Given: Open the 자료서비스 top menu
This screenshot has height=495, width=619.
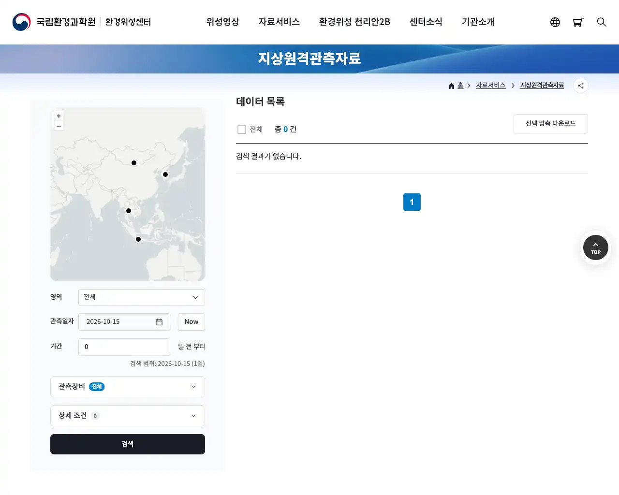Looking at the screenshot, I should coord(279,22).
